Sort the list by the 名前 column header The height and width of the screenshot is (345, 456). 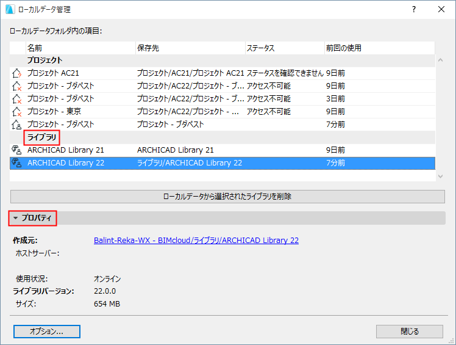[80, 48]
